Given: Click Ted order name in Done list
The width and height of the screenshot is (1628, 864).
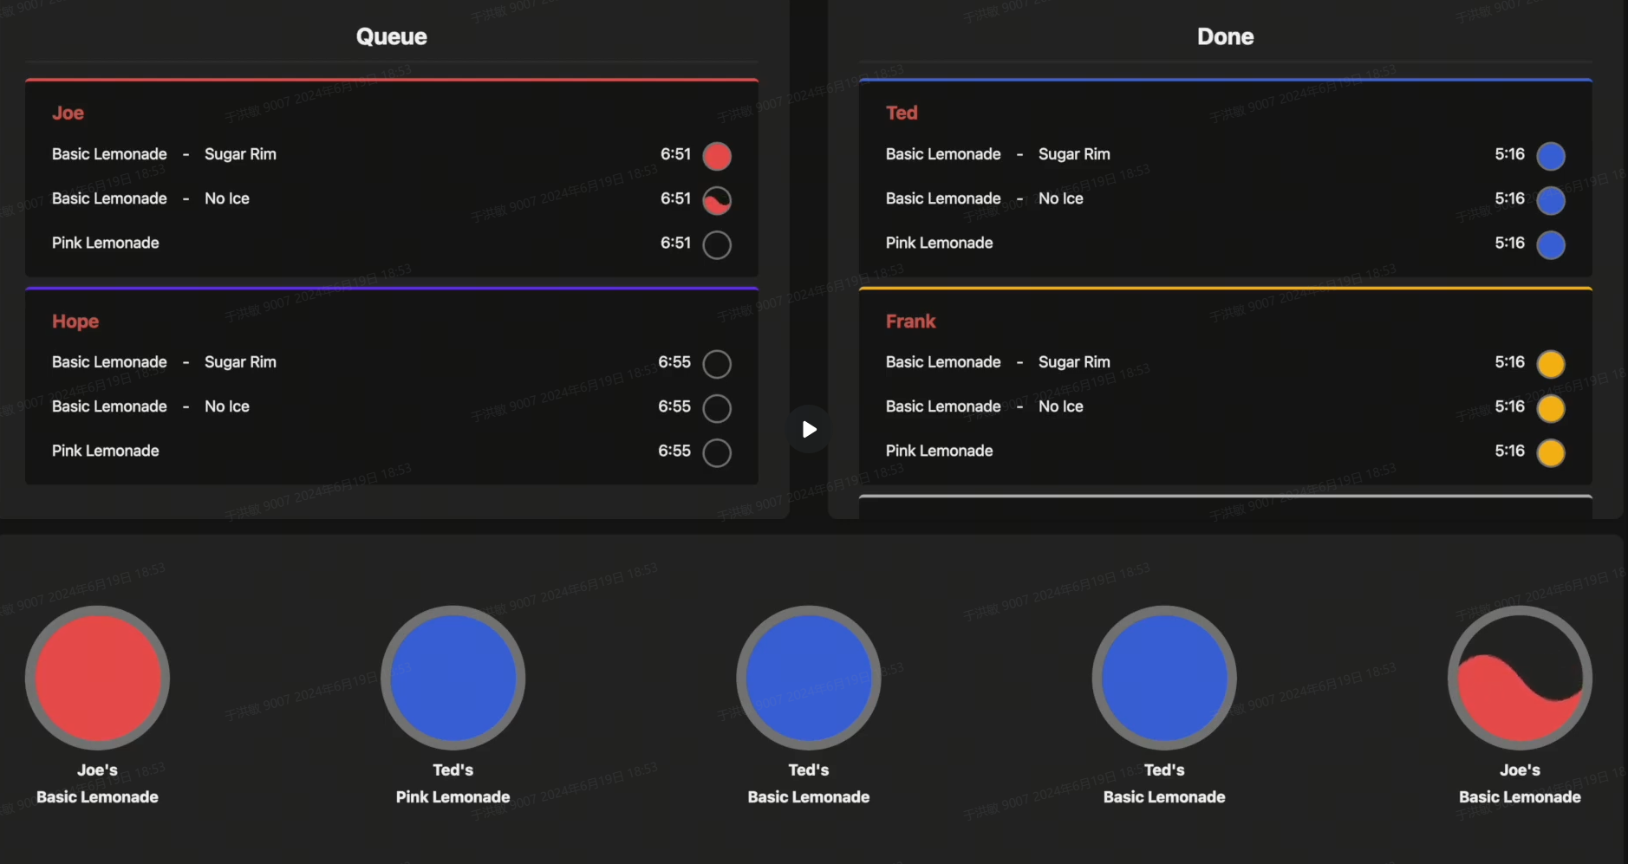Looking at the screenshot, I should (x=902, y=113).
